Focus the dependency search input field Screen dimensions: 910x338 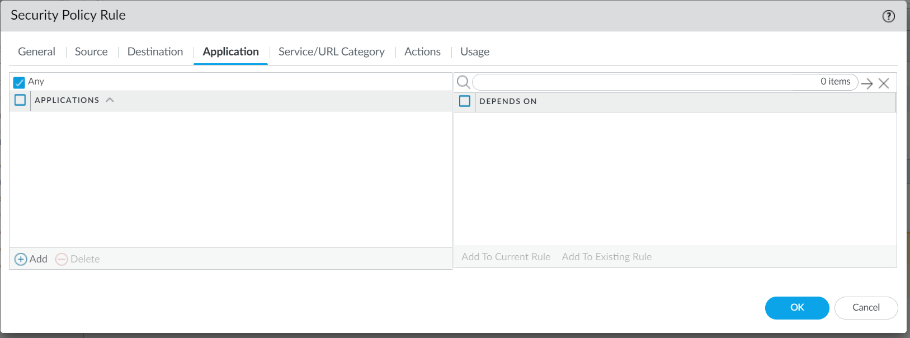pos(643,82)
